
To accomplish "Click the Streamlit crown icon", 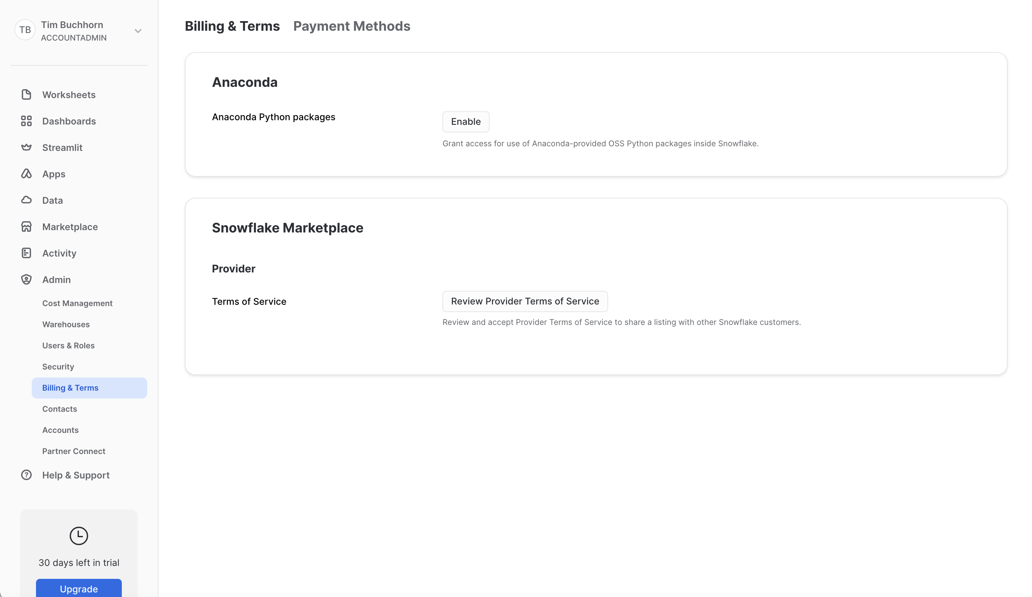I will [x=26, y=147].
